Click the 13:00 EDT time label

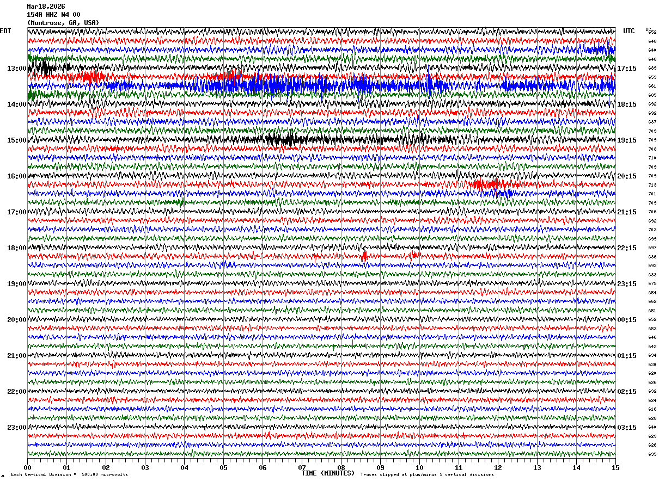tap(16, 69)
